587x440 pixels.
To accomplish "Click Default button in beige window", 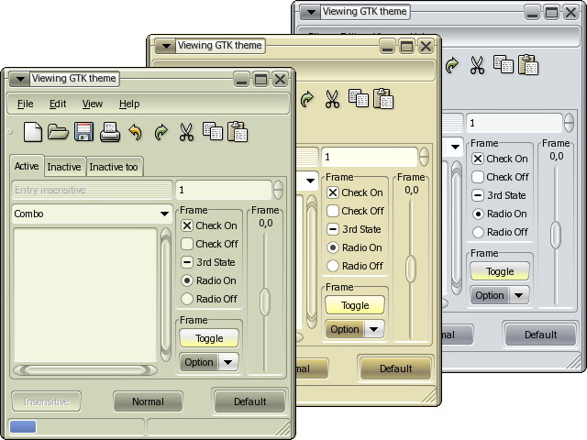I will pos(395,368).
